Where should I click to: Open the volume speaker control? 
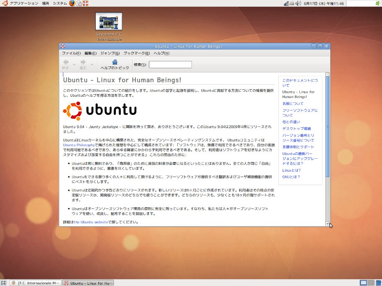pyautogui.click(x=298, y=3)
